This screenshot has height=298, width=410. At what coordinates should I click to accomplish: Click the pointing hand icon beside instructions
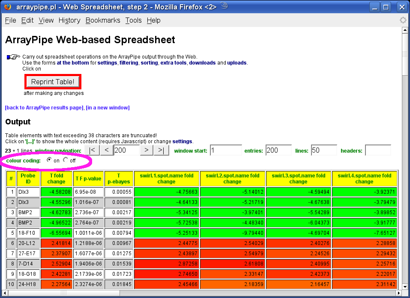click(x=13, y=56)
